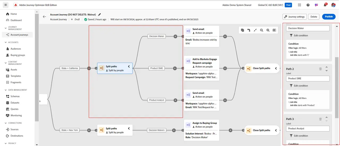340x146 pixels.
Task: Move Path 2 down
Action: pyautogui.click(x=326, y=70)
